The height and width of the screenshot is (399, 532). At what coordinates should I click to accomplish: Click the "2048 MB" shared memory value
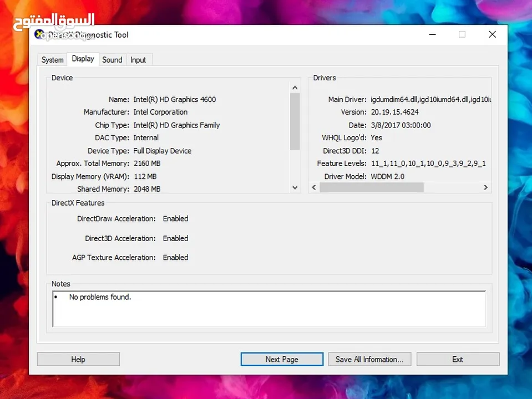point(147,189)
